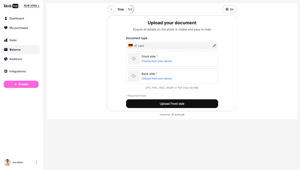This screenshot has height=170, width=300.
Task: Click the German flag icon
Action: (130, 46)
